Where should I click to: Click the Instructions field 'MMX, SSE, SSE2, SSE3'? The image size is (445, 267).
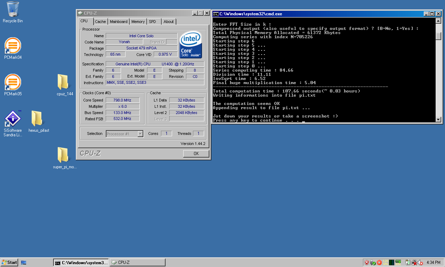point(155,83)
